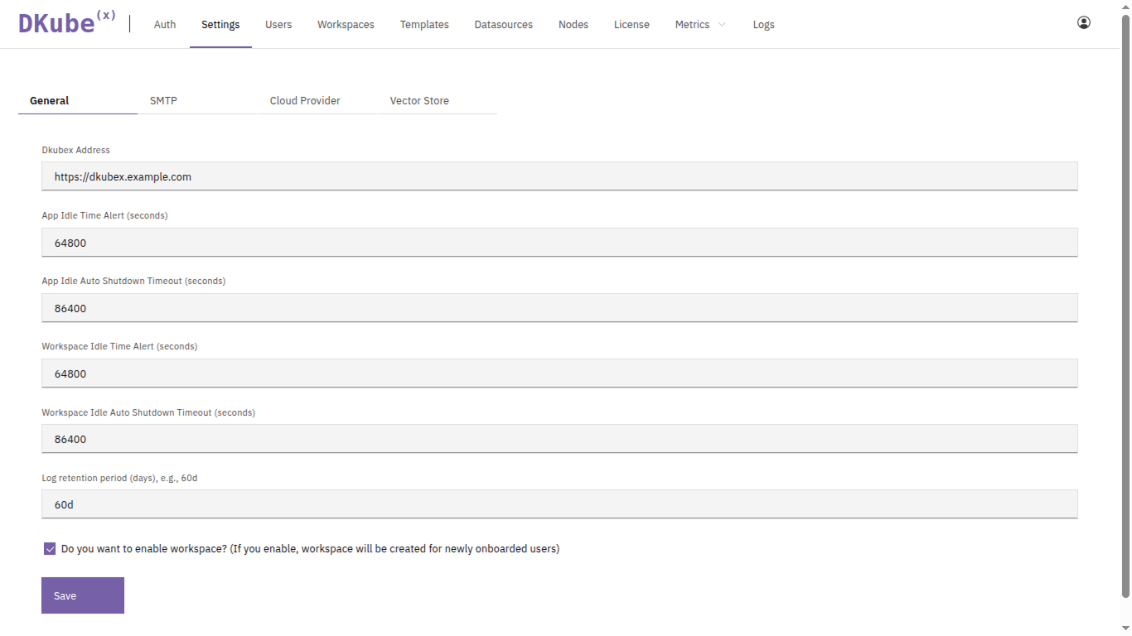Screen dimensions: 1132x636
Task: Open the Auth page
Action: (165, 25)
